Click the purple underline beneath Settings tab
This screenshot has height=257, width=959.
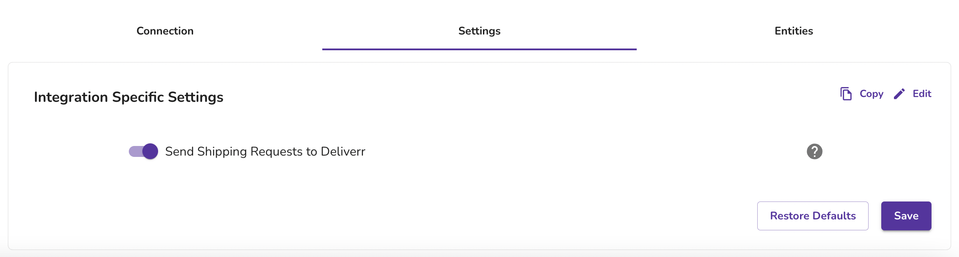click(x=479, y=49)
